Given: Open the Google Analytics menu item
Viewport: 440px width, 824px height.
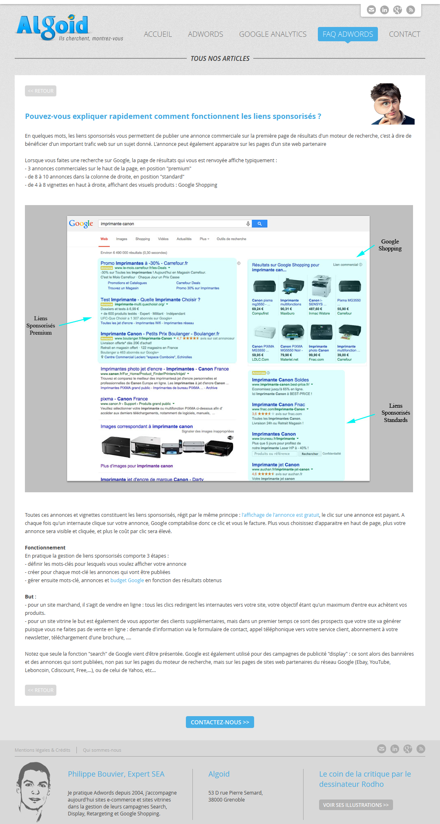Looking at the screenshot, I should pos(273,34).
